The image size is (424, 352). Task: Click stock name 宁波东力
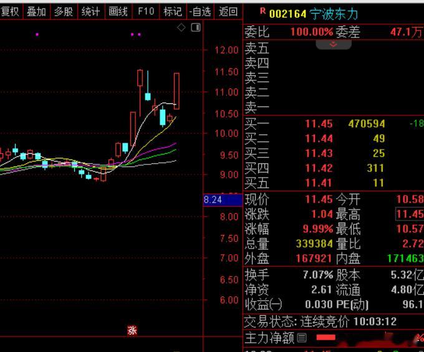click(x=334, y=14)
